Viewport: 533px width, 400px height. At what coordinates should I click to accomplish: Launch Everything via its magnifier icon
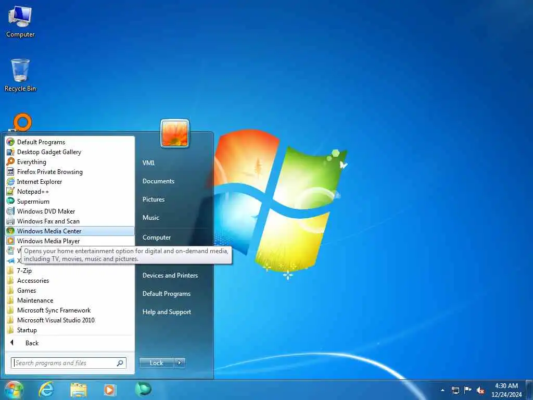pos(10,161)
